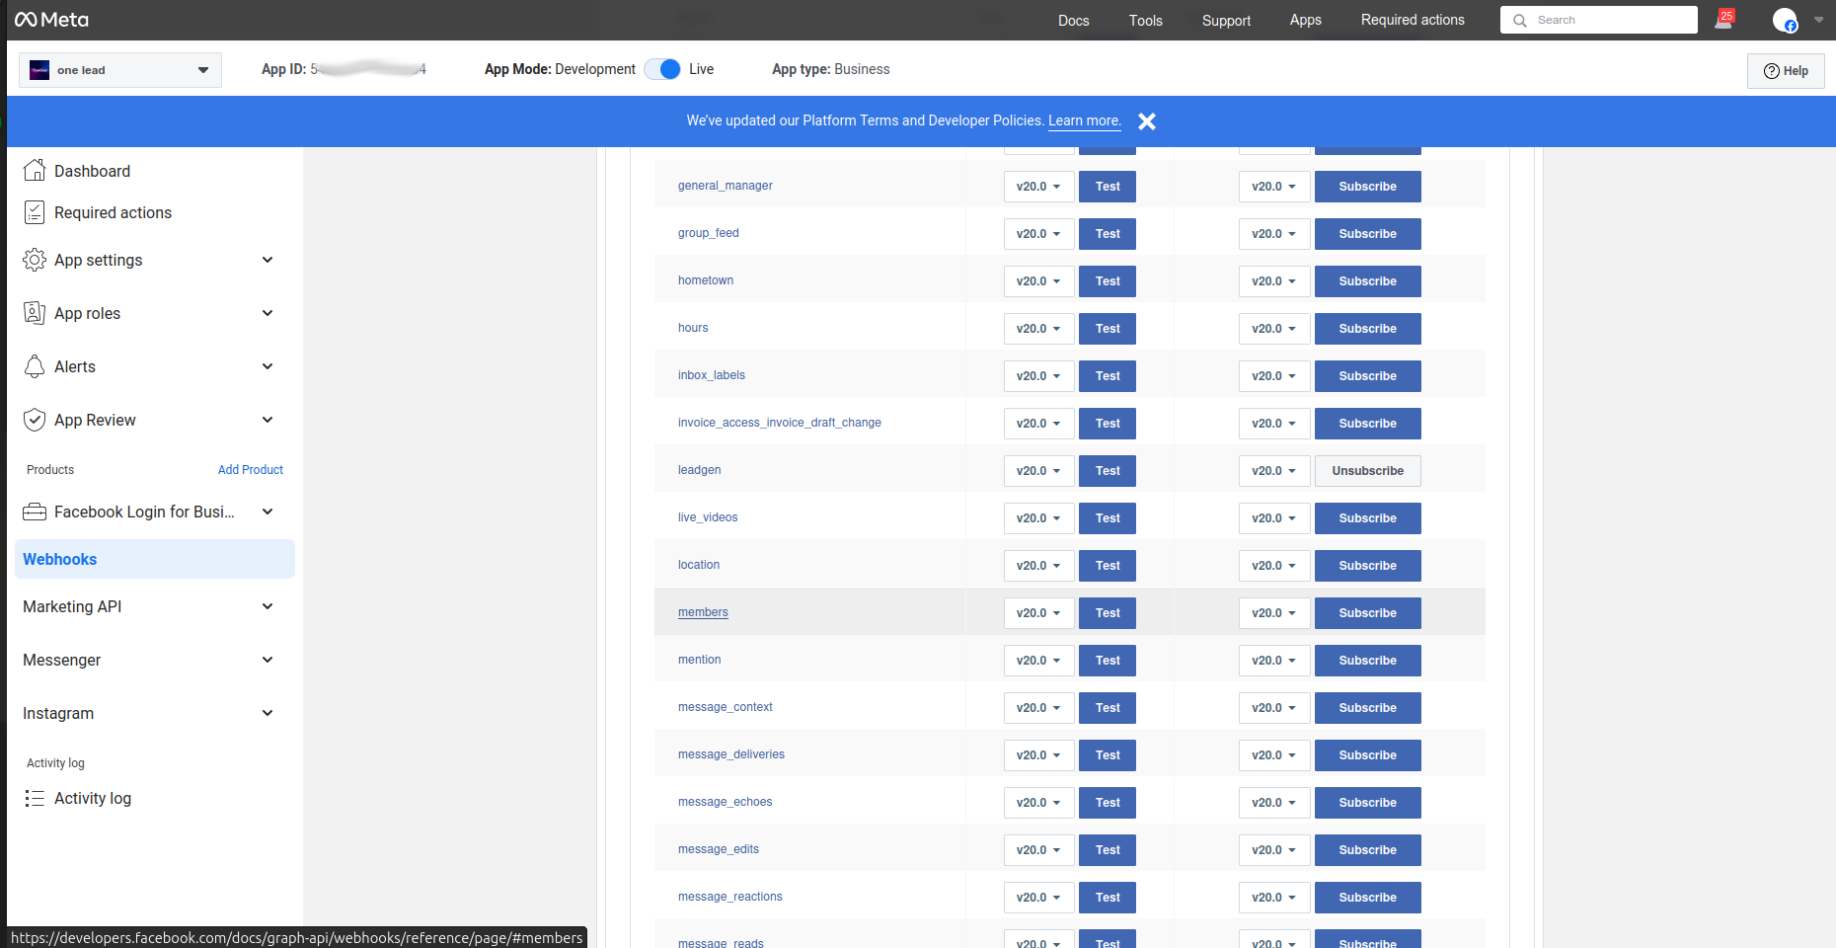Test the hometown field

point(1108,281)
